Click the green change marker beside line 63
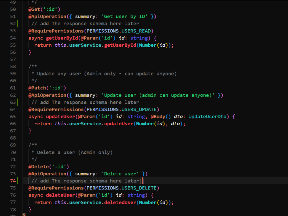This screenshot has height=216, width=288. pyautogui.click(x=18, y=102)
